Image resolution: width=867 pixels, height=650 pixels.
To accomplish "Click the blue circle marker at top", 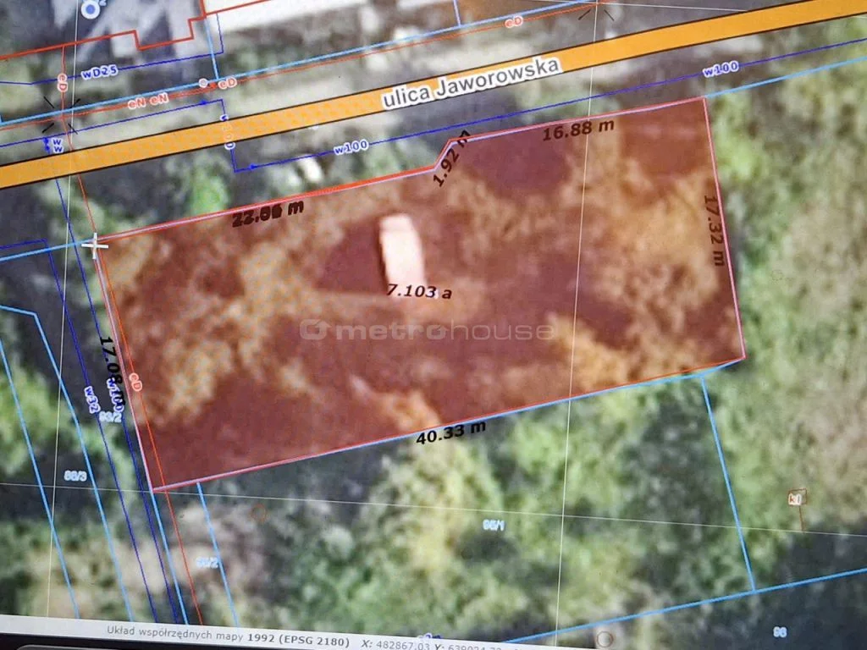I will tap(90, 8).
